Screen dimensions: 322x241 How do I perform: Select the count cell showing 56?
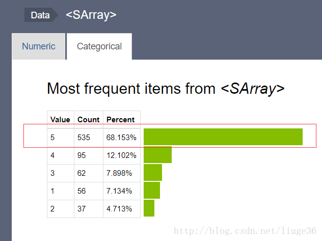(x=89, y=191)
